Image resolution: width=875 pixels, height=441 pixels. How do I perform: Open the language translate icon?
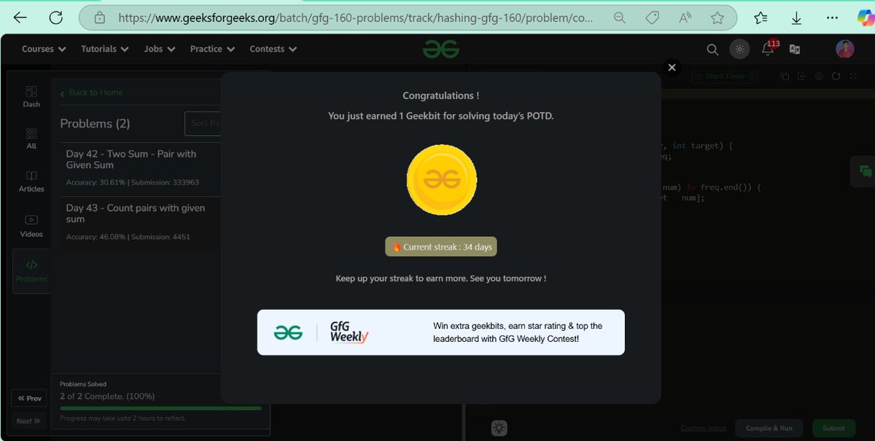pyautogui.click(x=795, y=49)
